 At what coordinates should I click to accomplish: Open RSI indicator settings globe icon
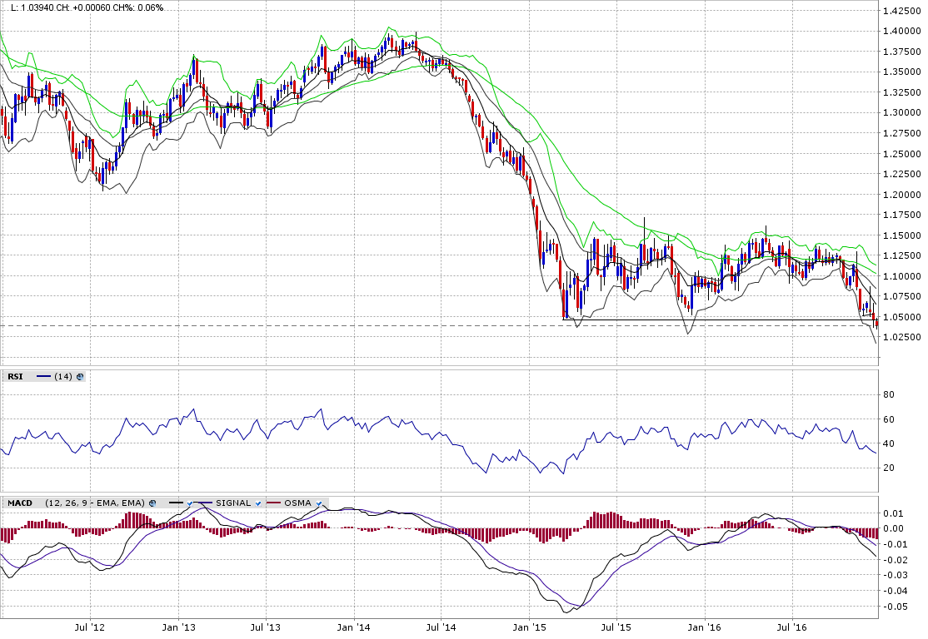(x=80, y=377)
